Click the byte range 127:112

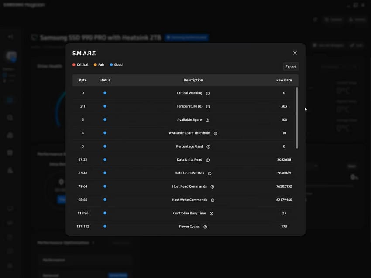pos(82,226)
